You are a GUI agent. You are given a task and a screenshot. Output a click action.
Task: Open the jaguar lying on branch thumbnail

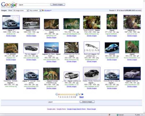click(72, 24)
